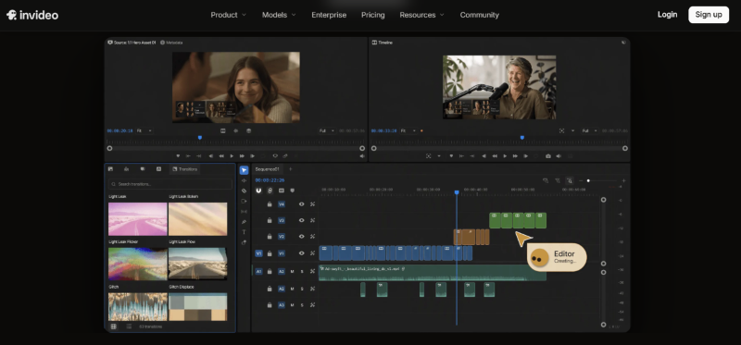
Task: Lock the A3 audio track
Action: (270, 305)
